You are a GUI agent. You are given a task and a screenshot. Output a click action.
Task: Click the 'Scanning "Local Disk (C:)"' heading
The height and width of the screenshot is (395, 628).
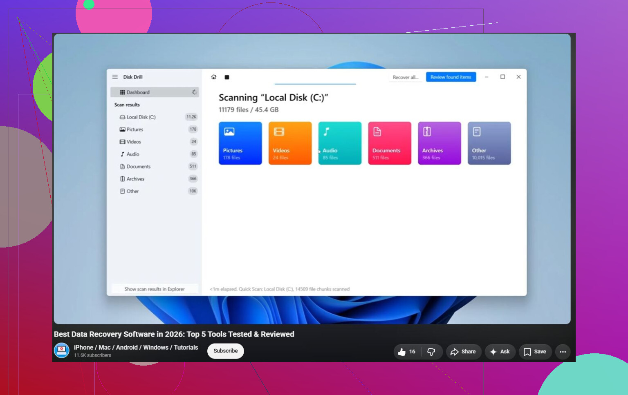pyautogui.click(x=274, y=98)
